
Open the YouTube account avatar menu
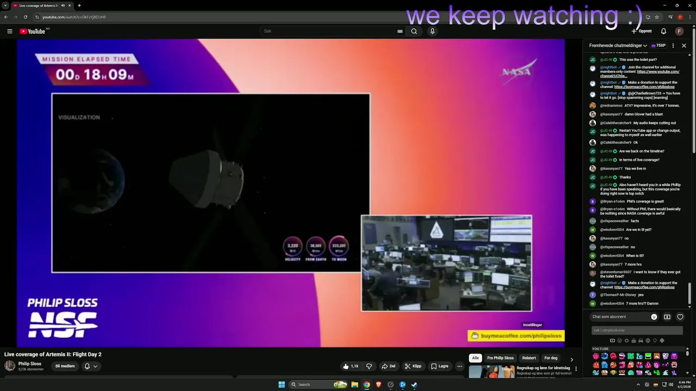click(x=680, y=31)
